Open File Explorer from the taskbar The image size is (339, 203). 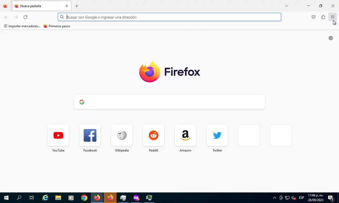click(58, 198)
